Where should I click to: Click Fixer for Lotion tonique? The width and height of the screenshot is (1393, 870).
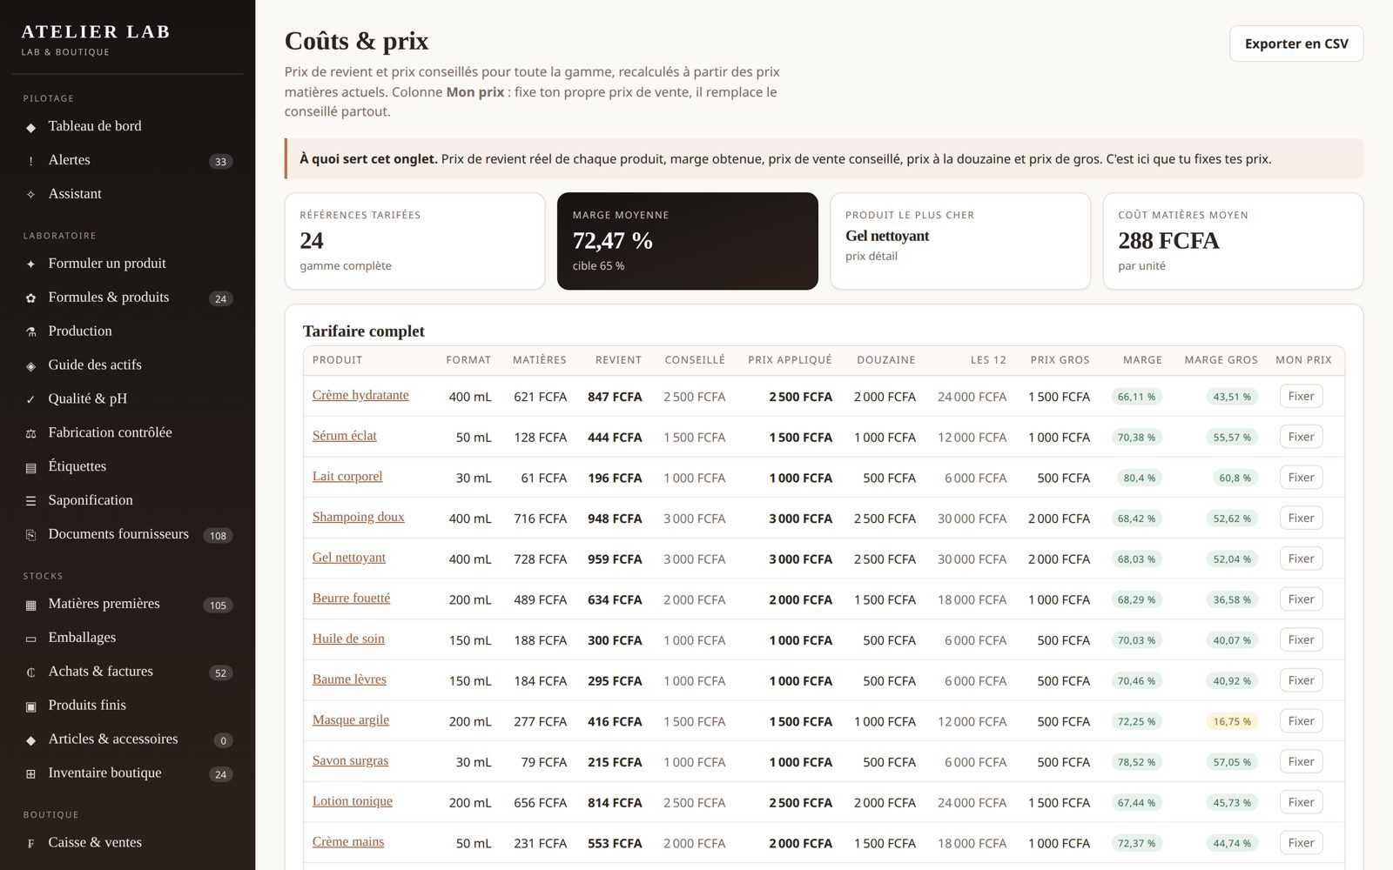coord(1301,802)
